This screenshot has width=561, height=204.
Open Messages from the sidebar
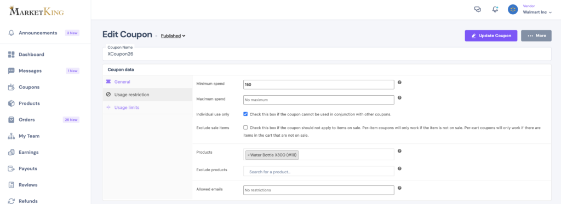[30, 71]
